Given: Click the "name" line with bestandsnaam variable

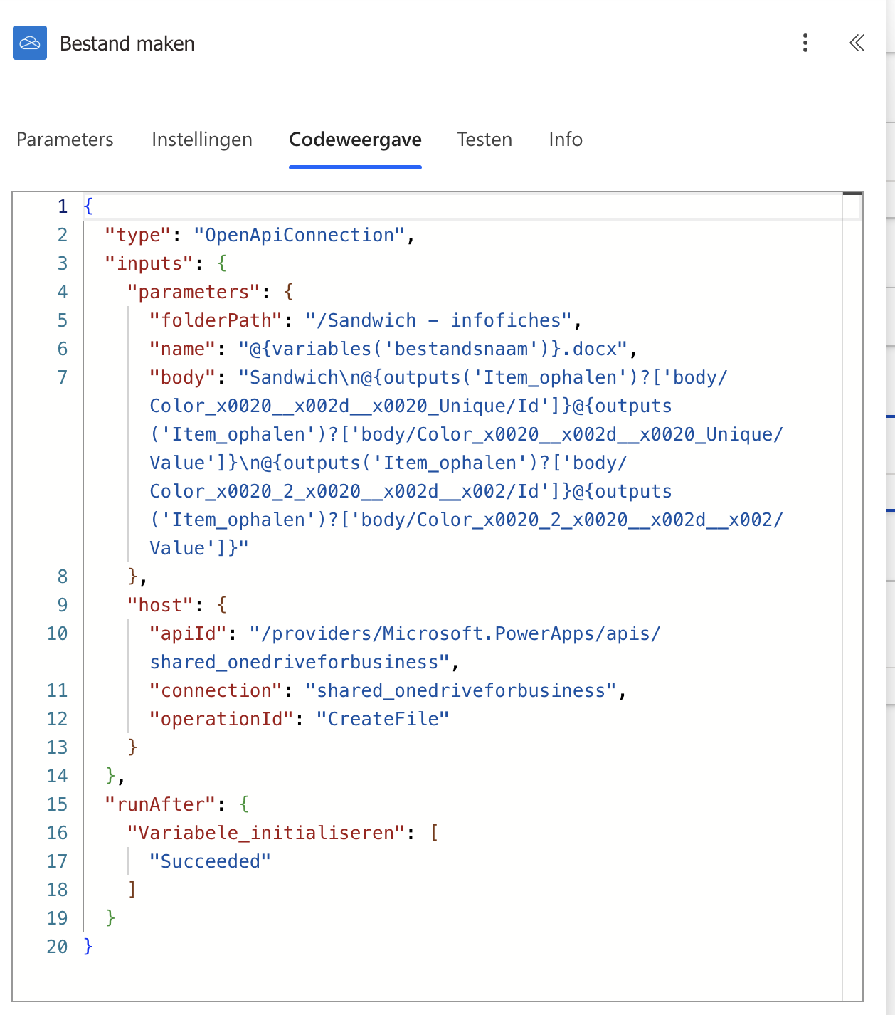Looking at the screenshot, I should tap(391, 349).
